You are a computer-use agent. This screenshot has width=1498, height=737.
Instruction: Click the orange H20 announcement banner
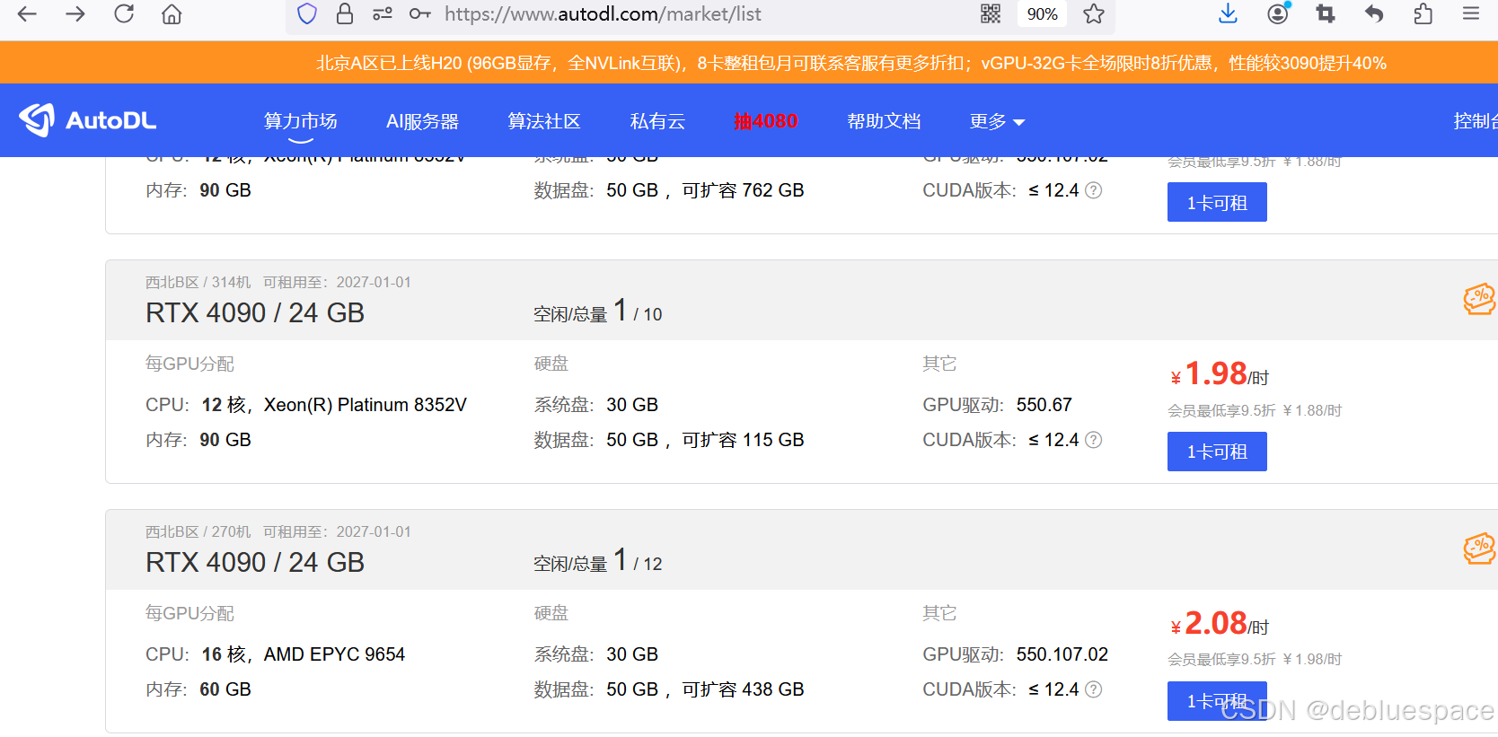(749, 63)
